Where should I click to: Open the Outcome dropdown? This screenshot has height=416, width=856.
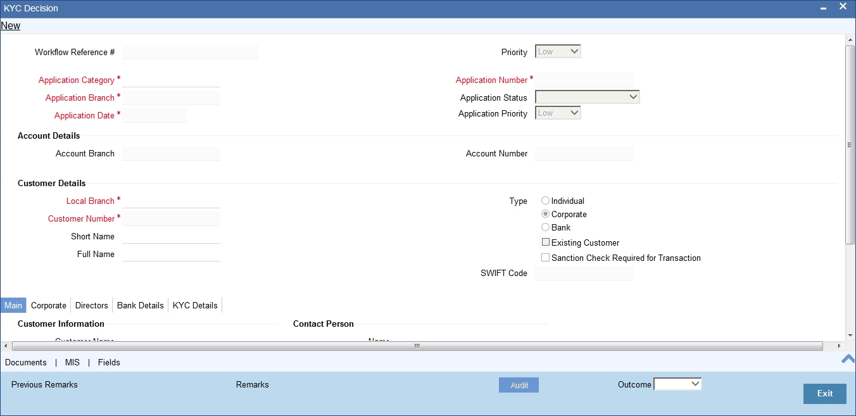[677, 384]
